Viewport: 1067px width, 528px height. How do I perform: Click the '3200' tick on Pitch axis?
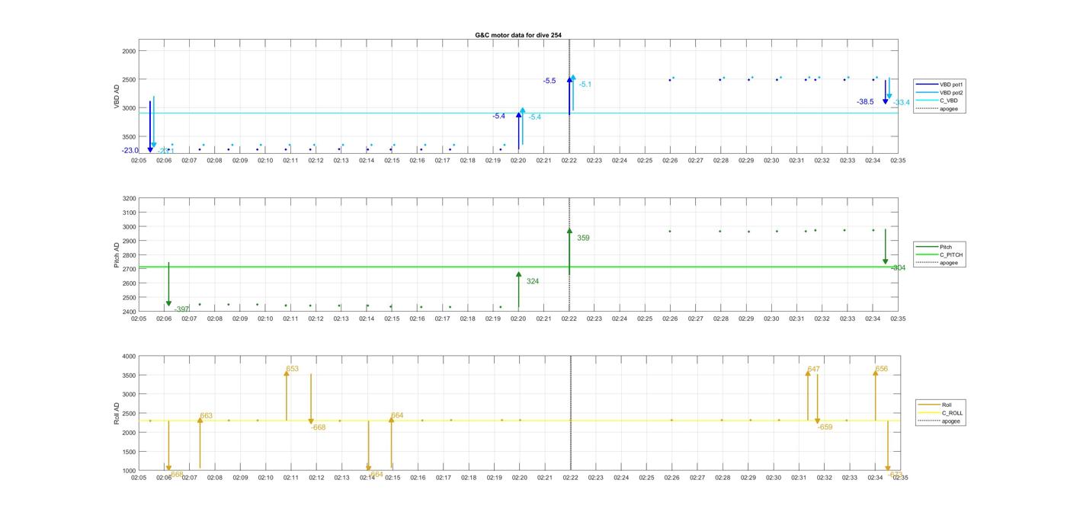coord(129,198)
